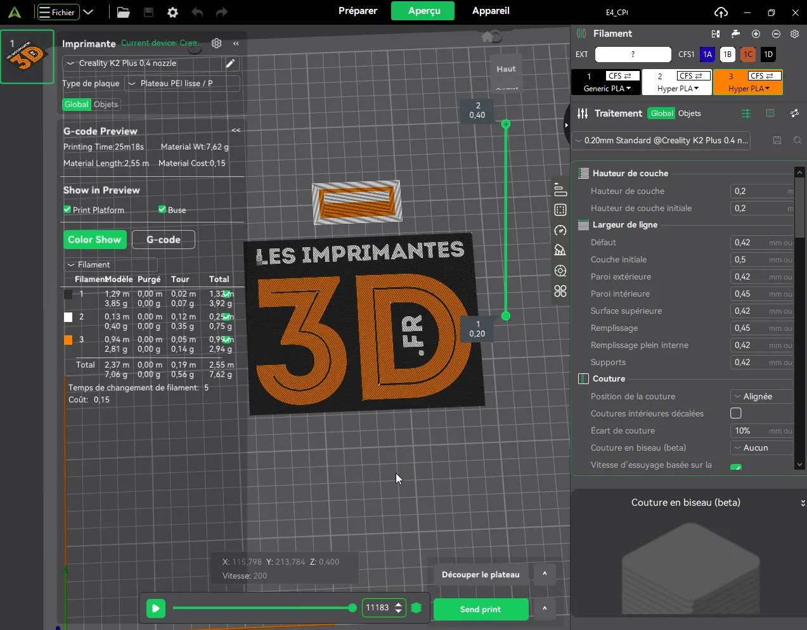Open the Fichier menu

[x=57, y=12]
